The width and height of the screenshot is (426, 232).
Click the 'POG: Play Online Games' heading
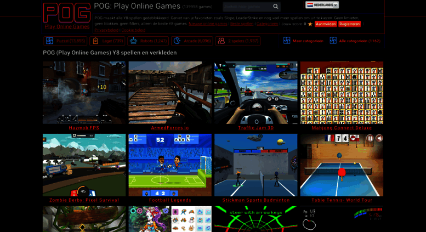137,6
